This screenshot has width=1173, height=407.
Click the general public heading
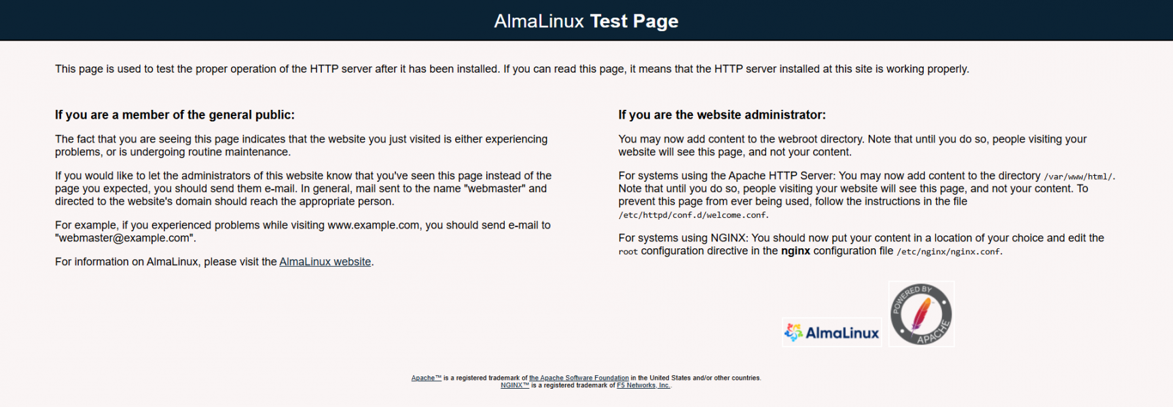[x=175, y=115]
